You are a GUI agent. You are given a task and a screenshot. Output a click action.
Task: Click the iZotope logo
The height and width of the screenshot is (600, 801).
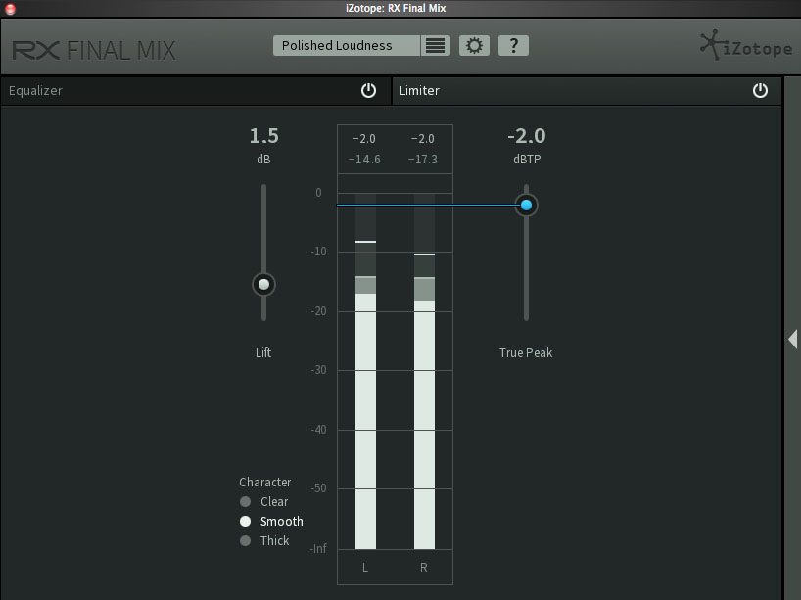pos(745,46)
